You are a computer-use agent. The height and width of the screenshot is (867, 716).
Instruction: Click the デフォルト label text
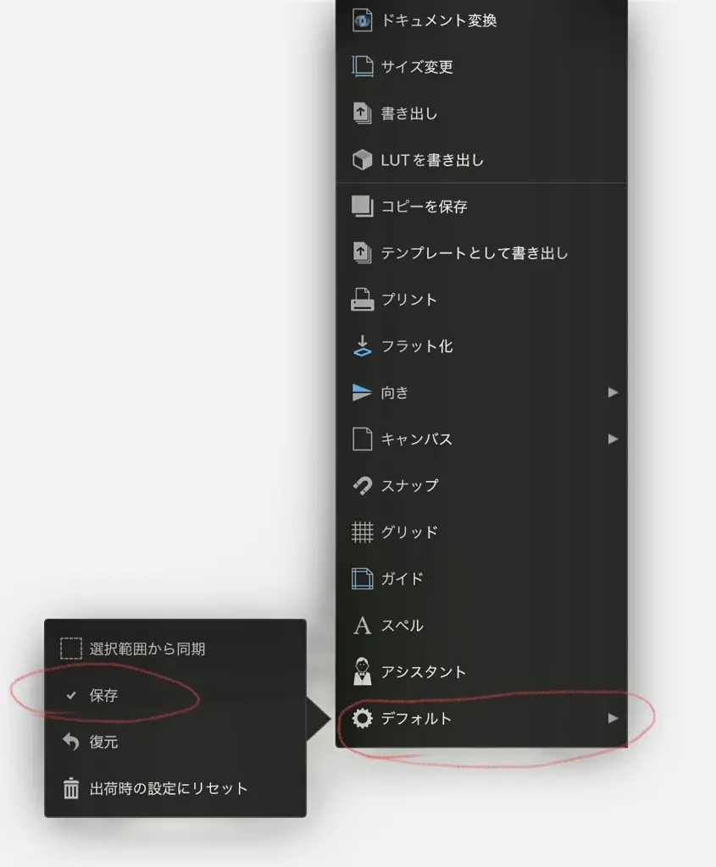point(416,718)
